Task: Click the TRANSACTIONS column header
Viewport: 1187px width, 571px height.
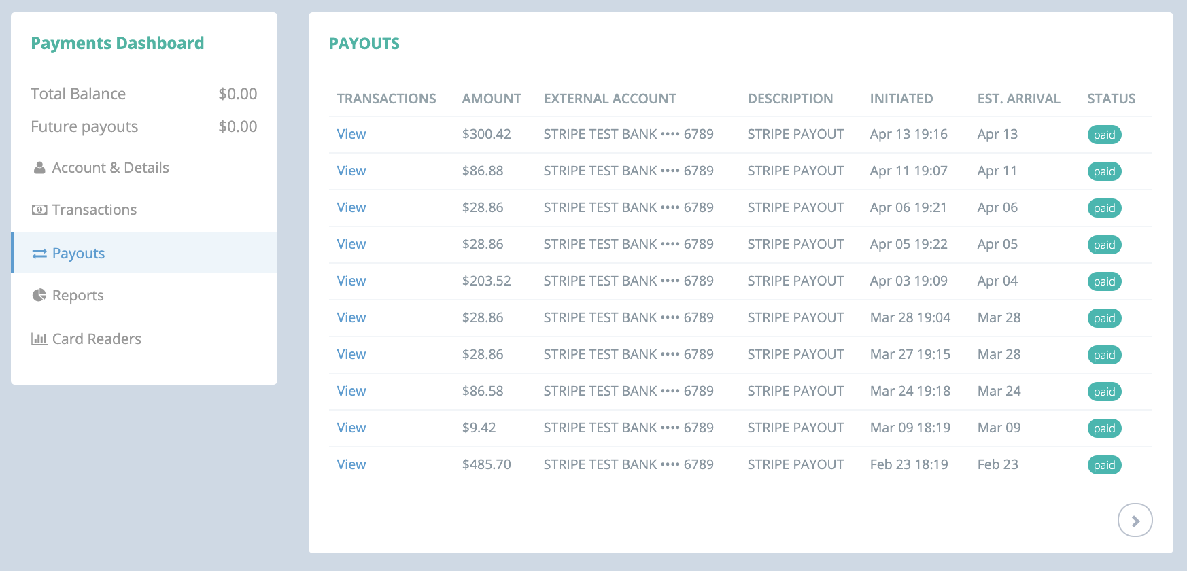Action: point(387,99)
